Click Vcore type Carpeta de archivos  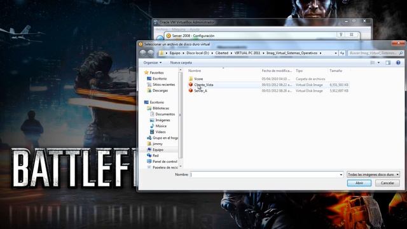click(310, 79)
